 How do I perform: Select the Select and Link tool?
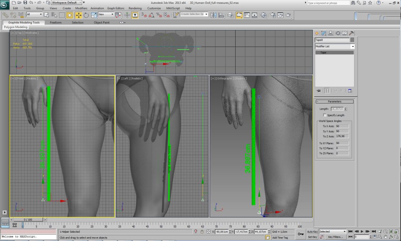coord(5,15)
